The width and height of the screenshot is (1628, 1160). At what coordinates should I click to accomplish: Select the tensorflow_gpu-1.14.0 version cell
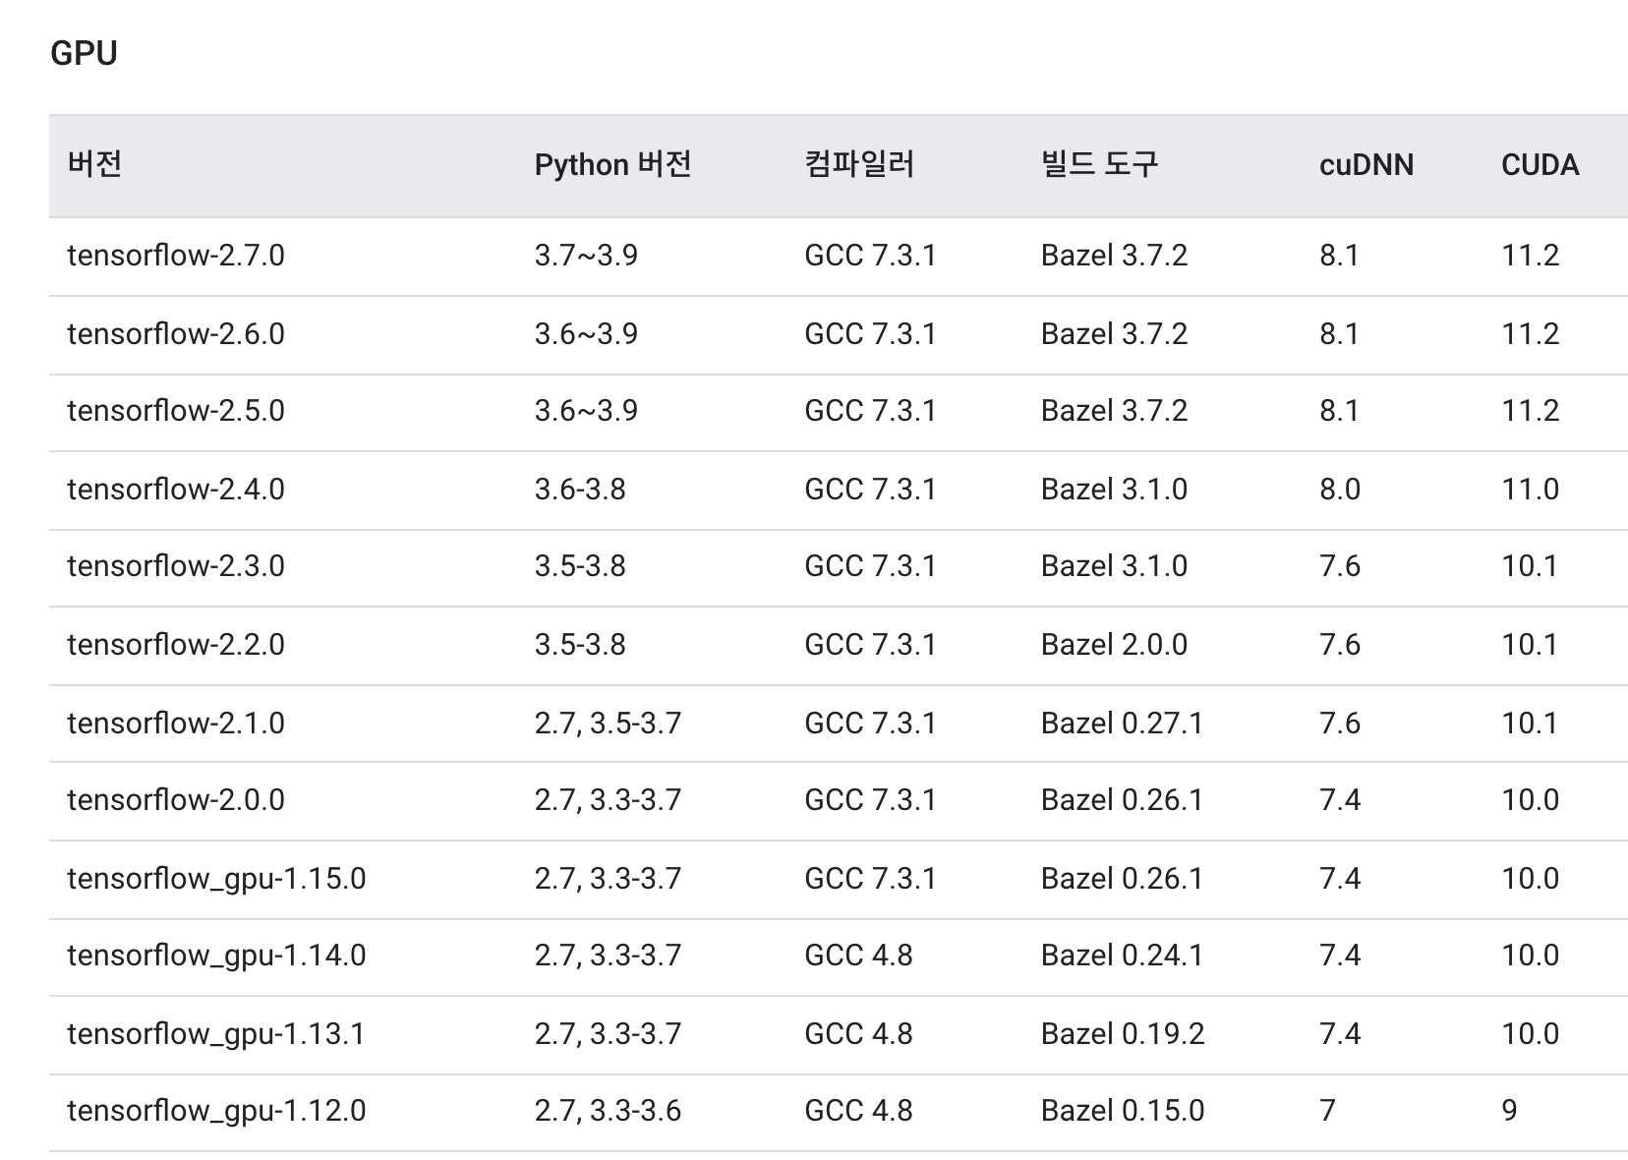click(x=216, y=956)
